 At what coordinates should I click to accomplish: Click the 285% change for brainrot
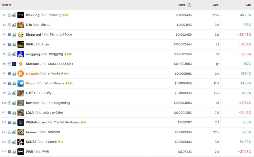247,132
